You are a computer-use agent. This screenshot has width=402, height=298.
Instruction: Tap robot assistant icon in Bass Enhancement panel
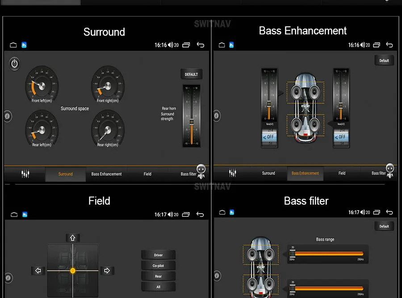[x=390, y=171]
